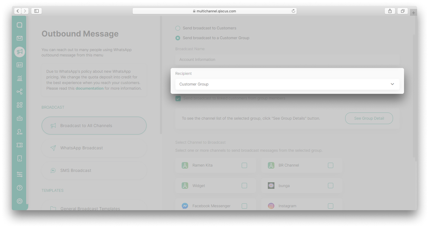The image size is (429, 228).
Task: Open the email envelope sidebar icon
Action: [x=20, y=38]
